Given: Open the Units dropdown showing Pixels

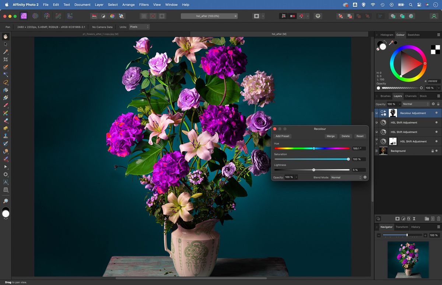Looking at the screenshot, I should [x=139, y=27].
